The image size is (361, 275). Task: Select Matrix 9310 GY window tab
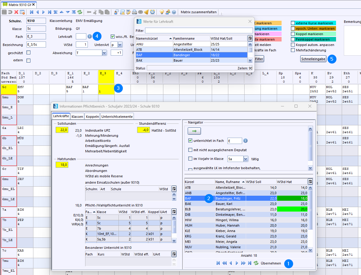point(19,5)
